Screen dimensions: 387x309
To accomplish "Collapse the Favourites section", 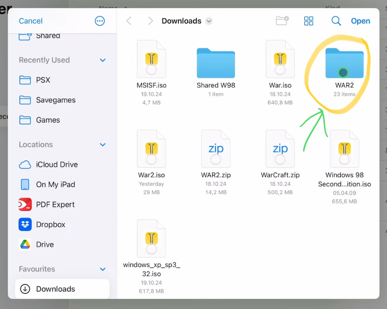I will [103, 269].
